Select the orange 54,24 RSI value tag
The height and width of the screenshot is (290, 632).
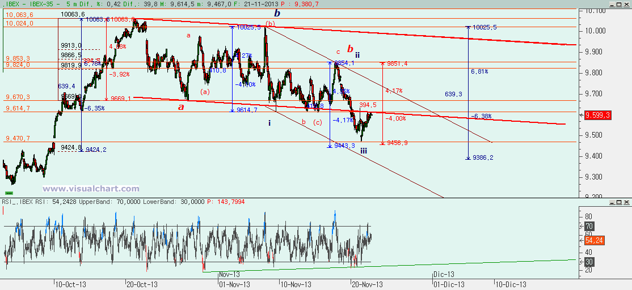tap(594, 241)
